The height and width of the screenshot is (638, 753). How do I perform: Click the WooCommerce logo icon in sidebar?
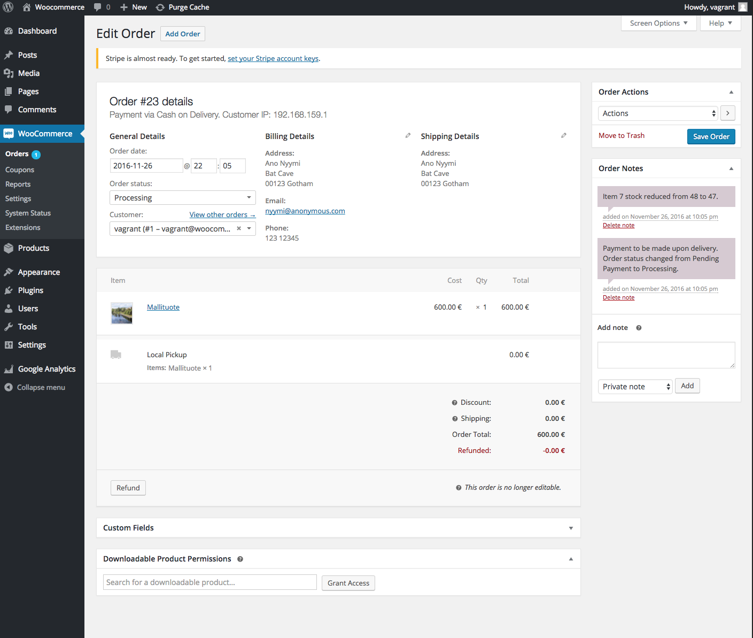(9, 134)
